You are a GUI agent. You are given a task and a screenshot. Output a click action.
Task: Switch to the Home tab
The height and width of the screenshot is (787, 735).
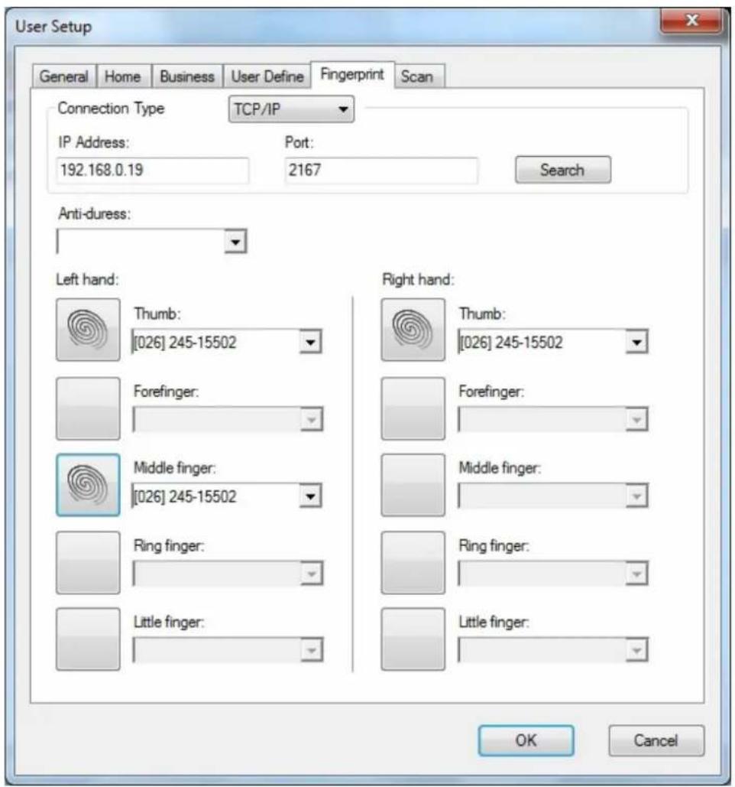[x=123, y=76]
